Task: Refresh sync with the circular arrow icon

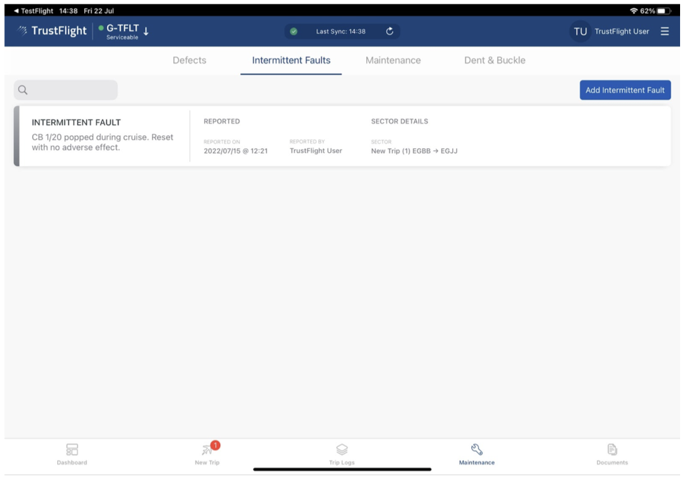Action: pyautogui.click(x=389, y=31)
